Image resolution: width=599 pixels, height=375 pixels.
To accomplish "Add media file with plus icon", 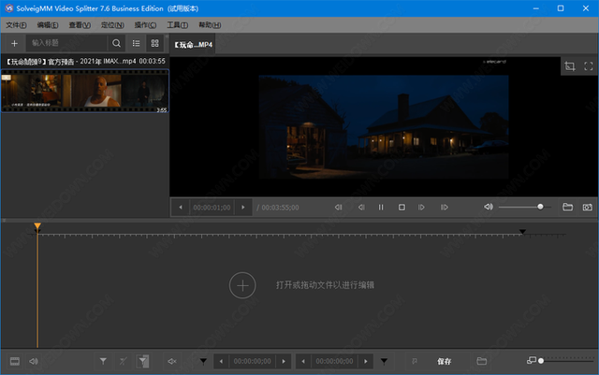I will [14, 44].
